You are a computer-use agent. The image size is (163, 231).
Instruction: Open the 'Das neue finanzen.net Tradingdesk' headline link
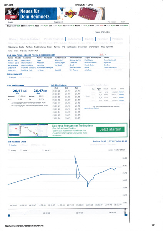[73, 126]
